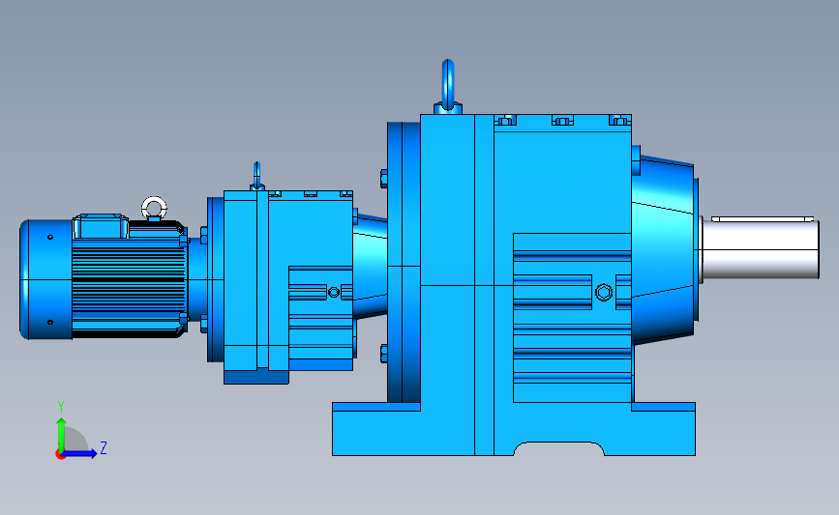Click the red origin ball of the triad
The image size is (839, 515).
60,455
